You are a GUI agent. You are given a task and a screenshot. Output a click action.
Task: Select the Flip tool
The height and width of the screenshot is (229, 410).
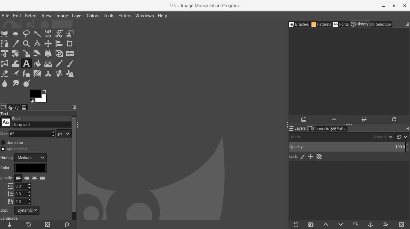coord(70,54)
